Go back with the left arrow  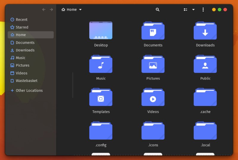coord(44,9)
